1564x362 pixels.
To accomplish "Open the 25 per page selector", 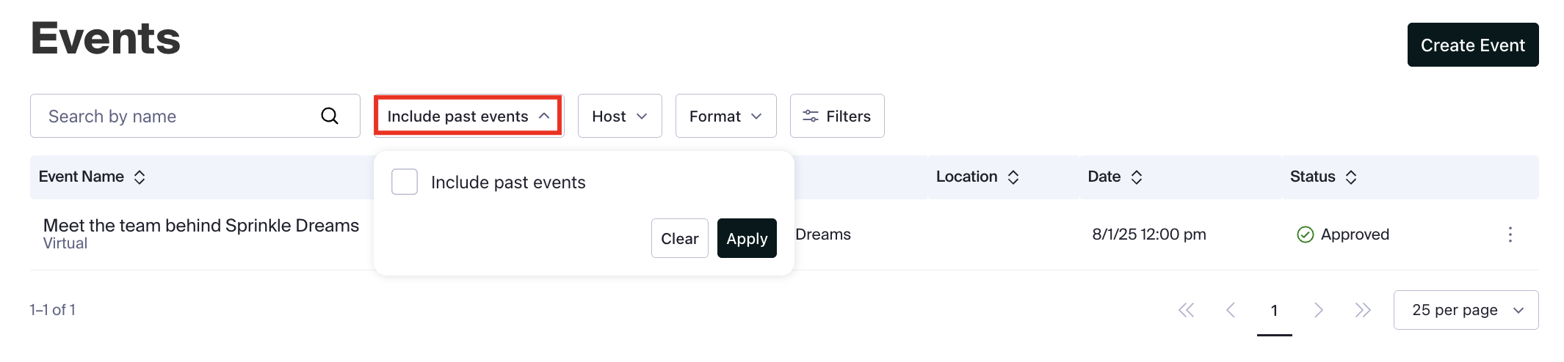I will coord(1466,310).
